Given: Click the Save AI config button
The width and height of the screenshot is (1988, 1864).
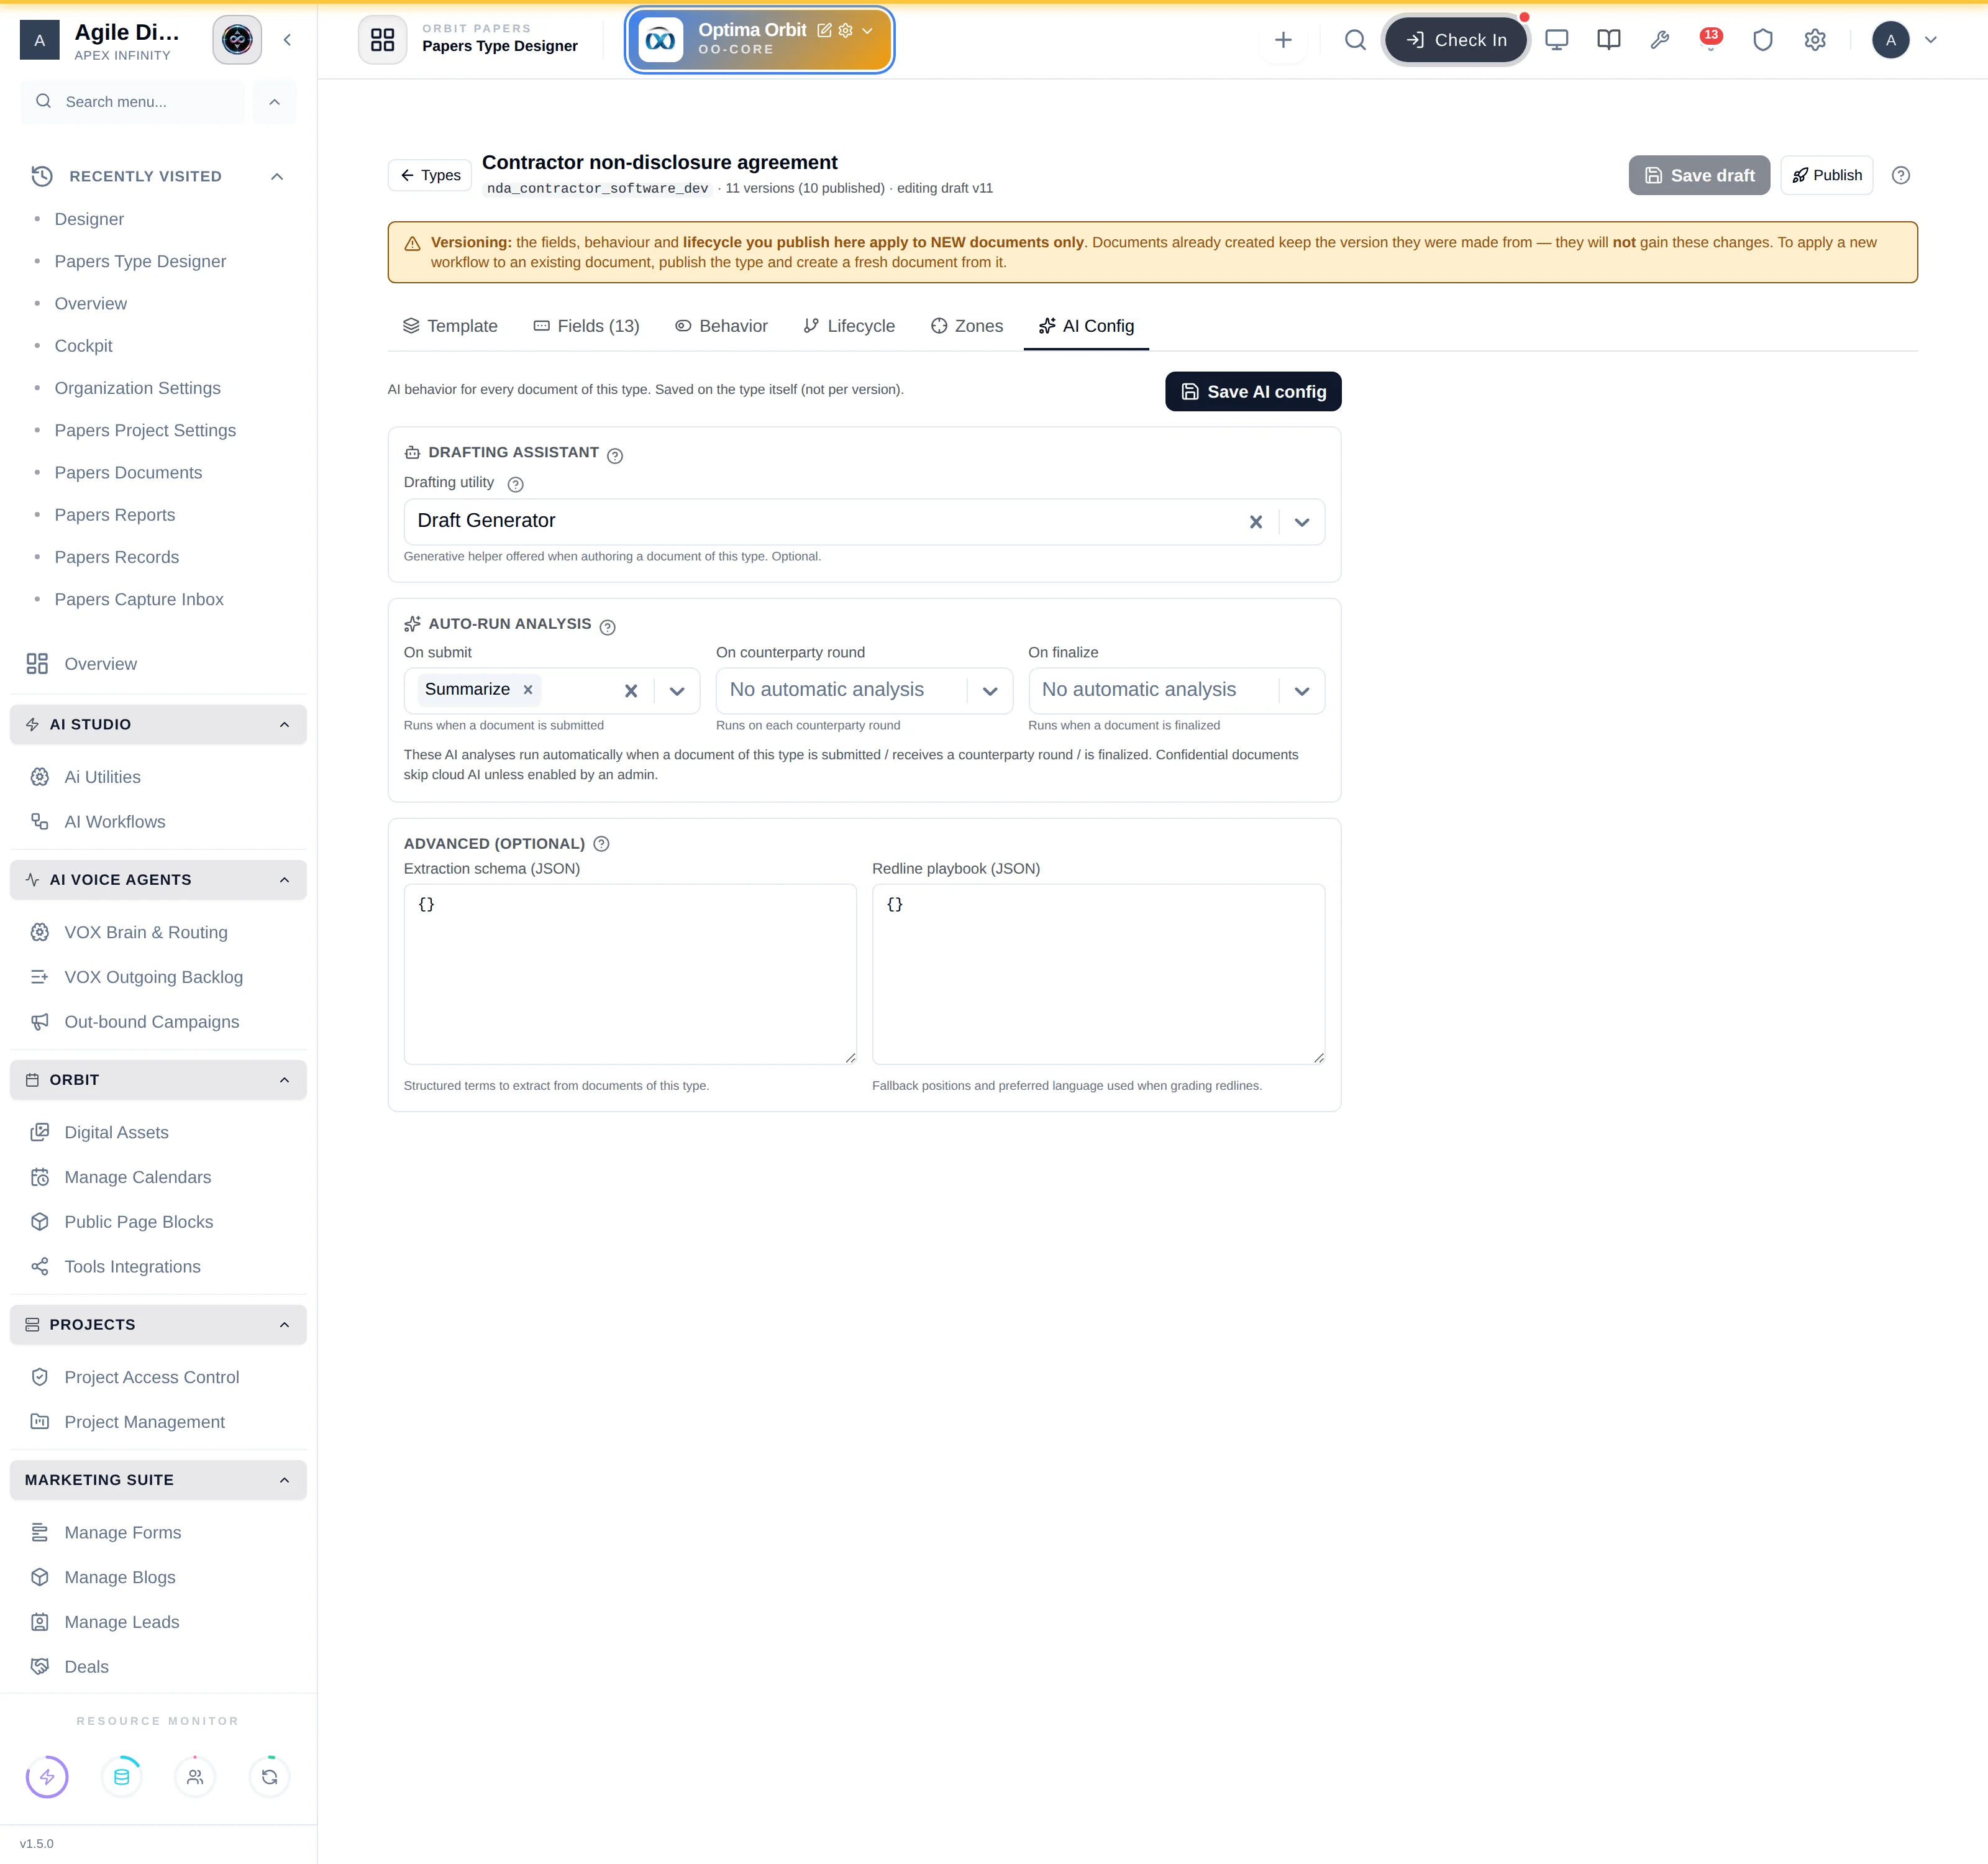Looking at the screenshot, I should coord(1253,392).
